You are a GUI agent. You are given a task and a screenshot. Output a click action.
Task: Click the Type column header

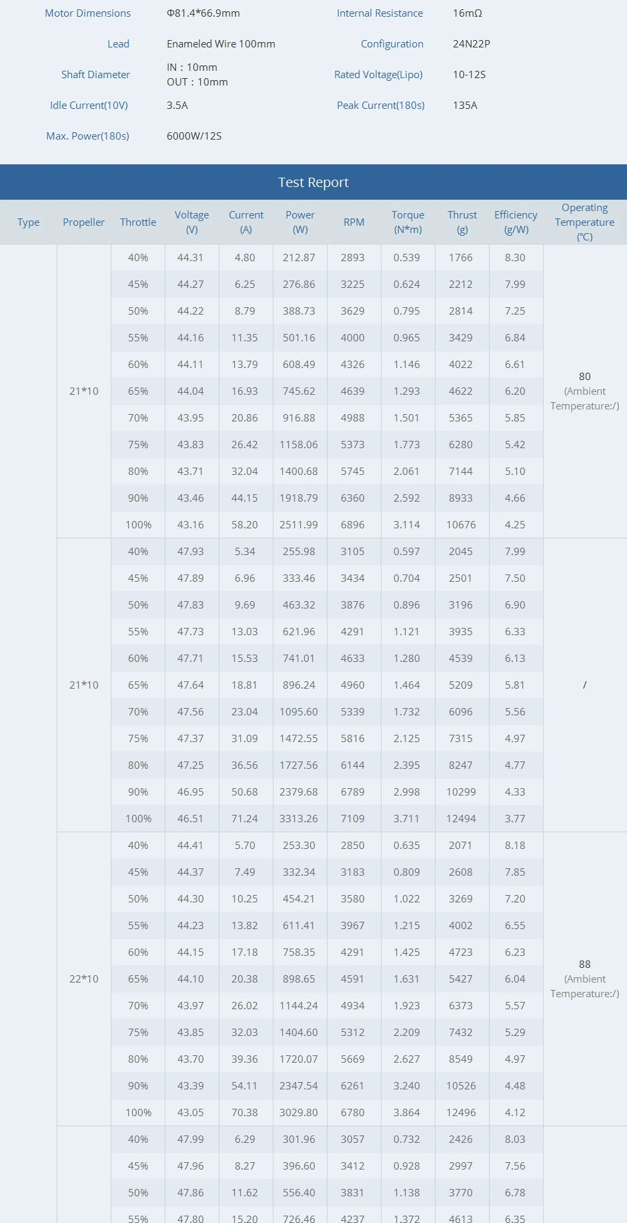coord(29,222)
